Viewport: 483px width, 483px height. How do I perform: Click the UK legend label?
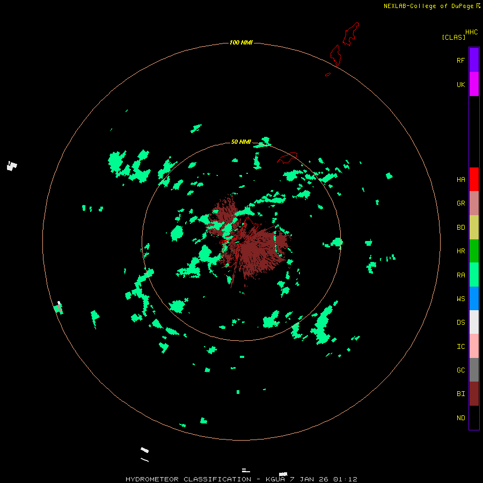[460, 84]
